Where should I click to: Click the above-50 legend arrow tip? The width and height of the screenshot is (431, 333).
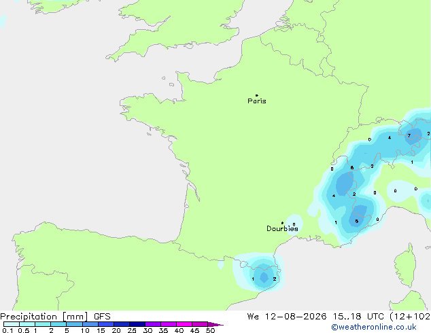pos(215,324)
